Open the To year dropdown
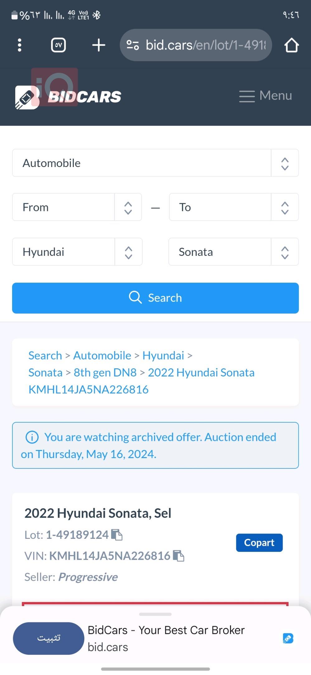The height and width of the screenshot is (675, 311). click(x=234, y=207)
